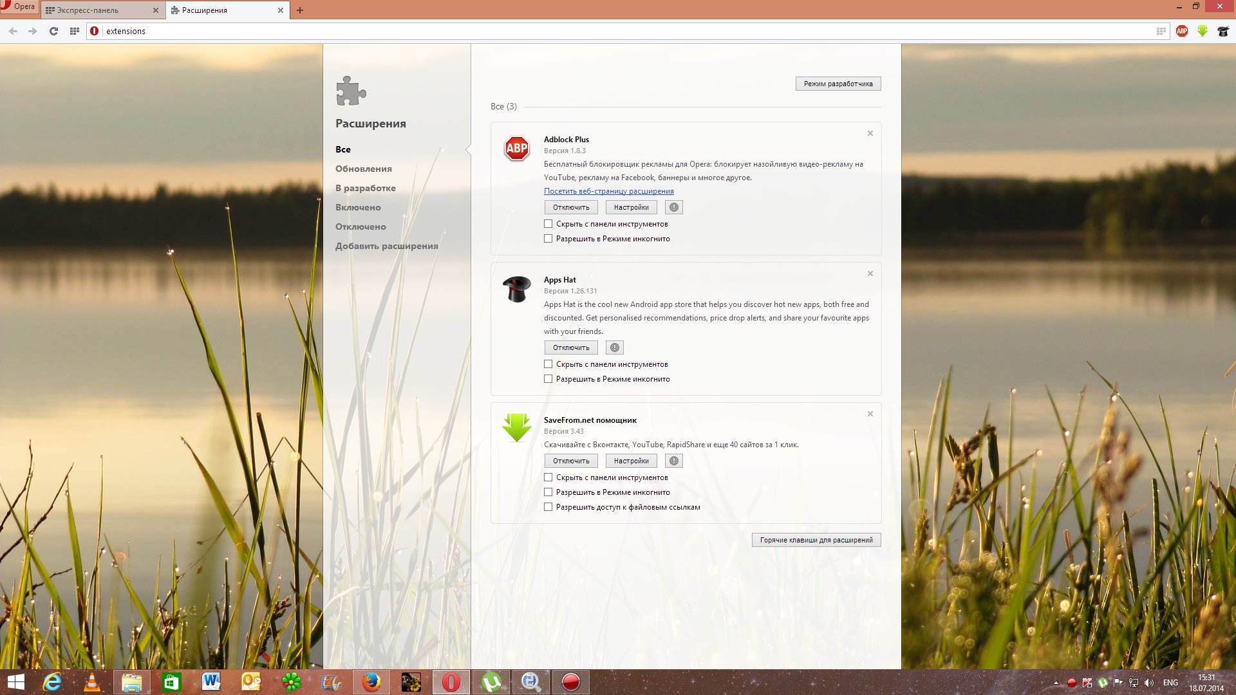Open uTorrent from the taskbar

(491, 682)
